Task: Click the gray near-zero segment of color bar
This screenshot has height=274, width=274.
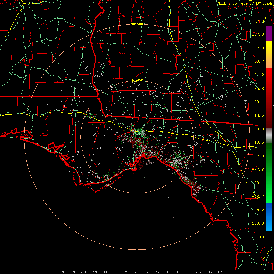Action: coord(269,135)
